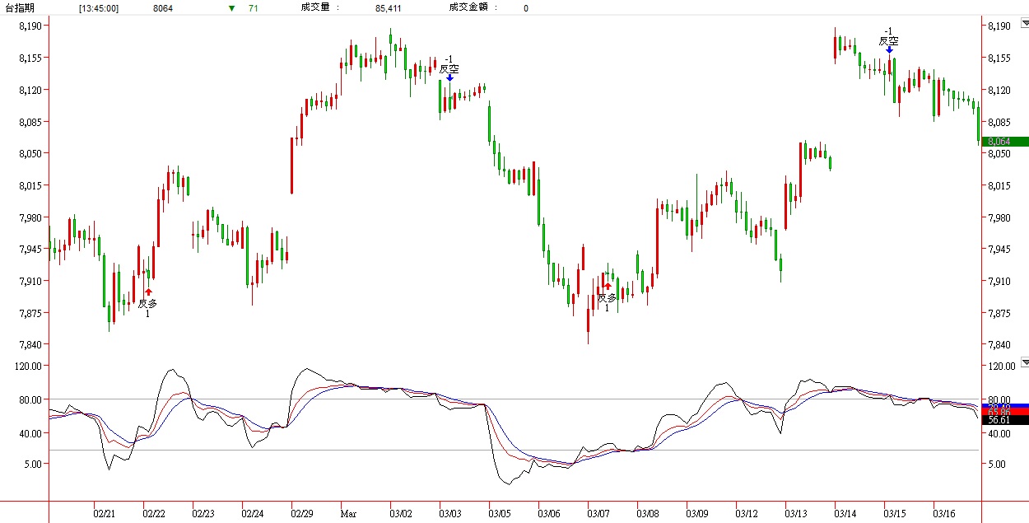Click the 03/09 date label on the time axis
Image resolution: width=1029 pixels, height=523 pixels.
697,514
